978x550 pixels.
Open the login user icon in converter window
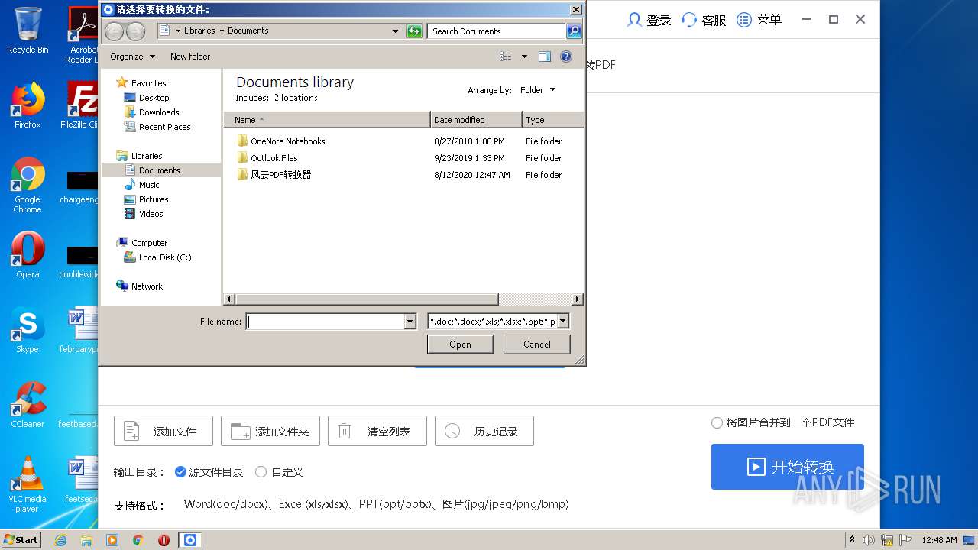coord(633,20)
